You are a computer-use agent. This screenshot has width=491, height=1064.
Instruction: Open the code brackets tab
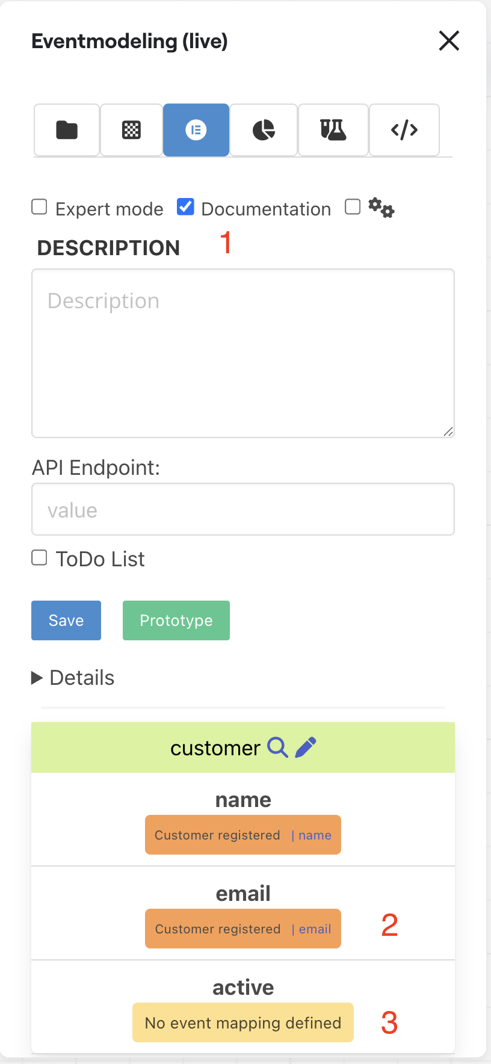[404, 130]
